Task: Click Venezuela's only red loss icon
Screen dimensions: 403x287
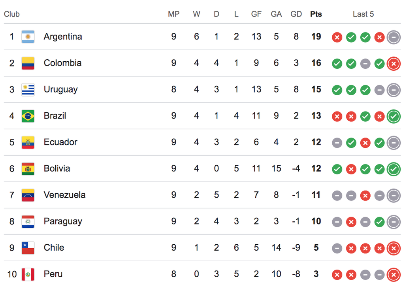Action: 365,196
